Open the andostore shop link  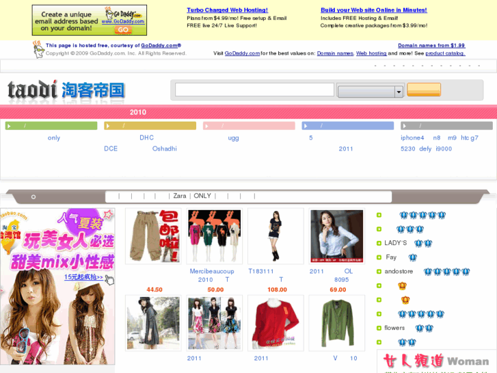pyautogui.click(x=399, y=272)
